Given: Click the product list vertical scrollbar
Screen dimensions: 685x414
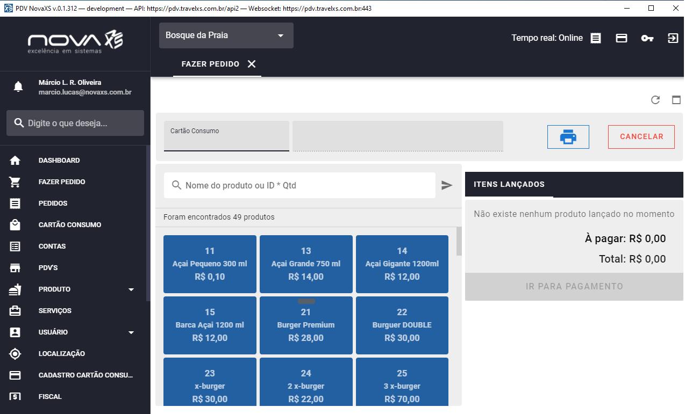Looking at the screenshot, I should click(x=459, y=242).
